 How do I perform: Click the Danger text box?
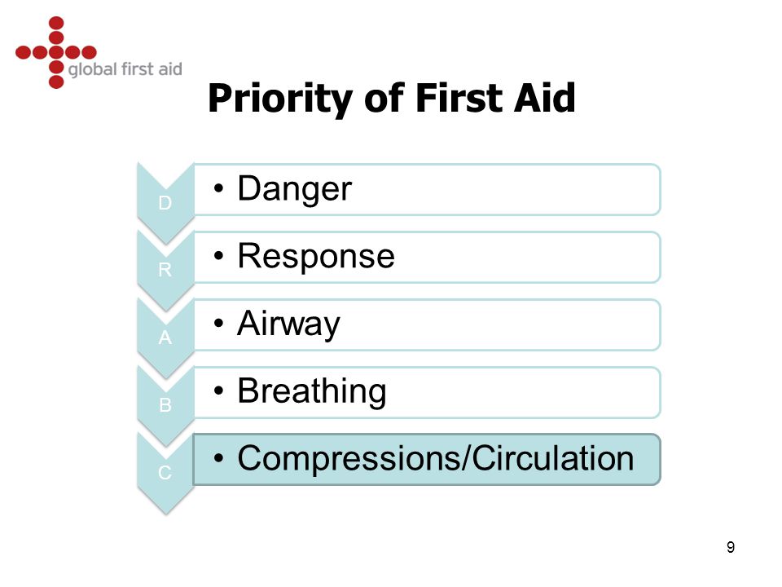[427, 190]
